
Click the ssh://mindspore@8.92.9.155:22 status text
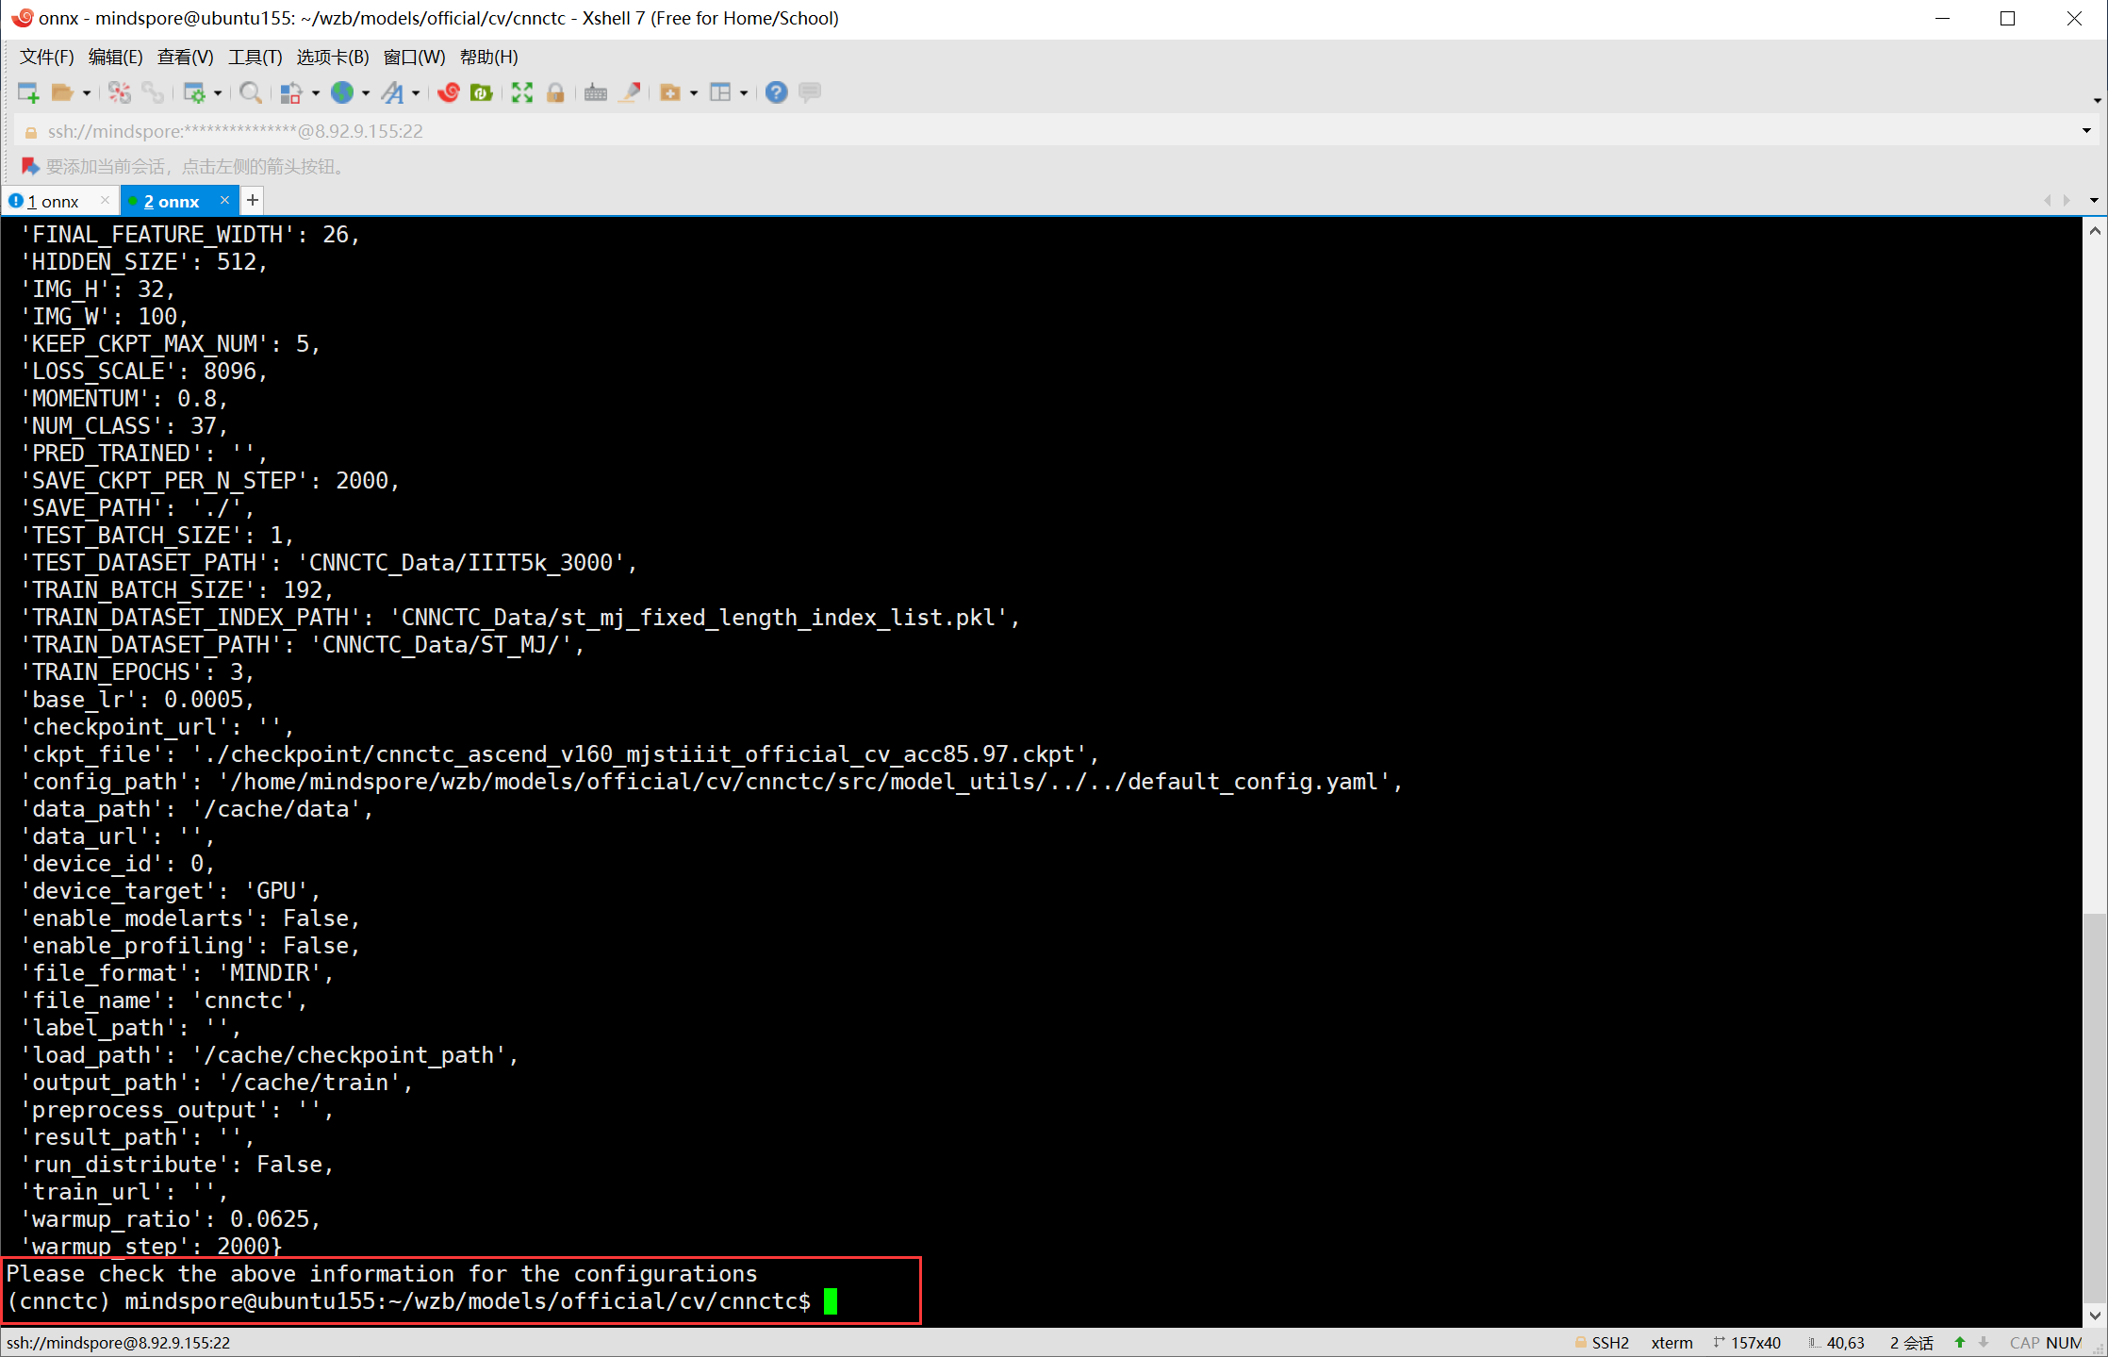tap(118, 1343)
